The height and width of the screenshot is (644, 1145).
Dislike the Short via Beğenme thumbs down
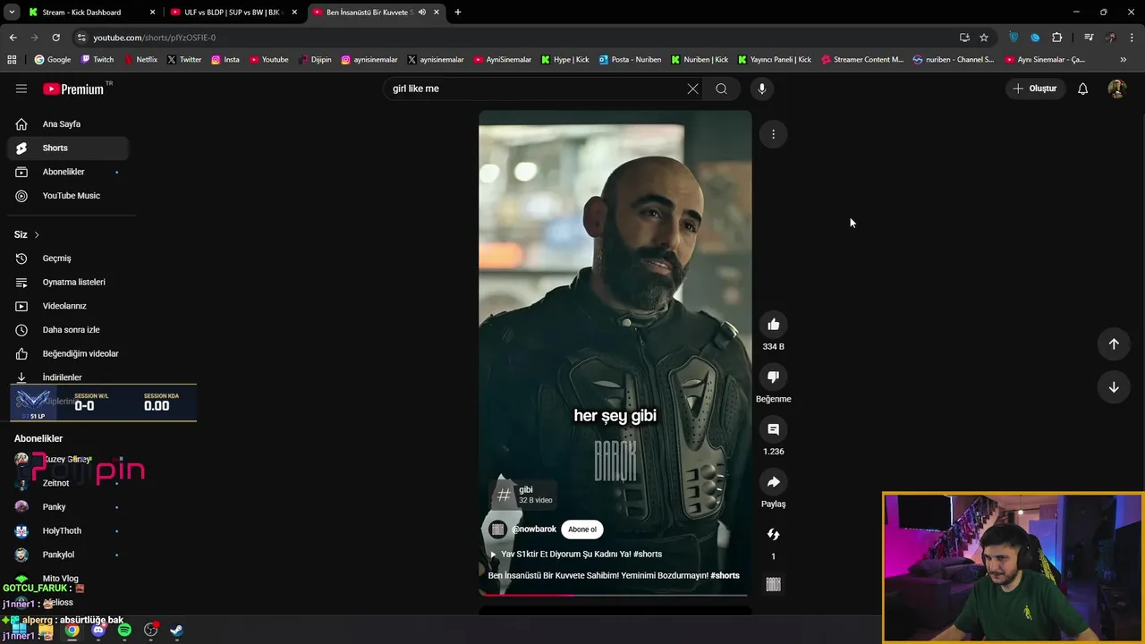click(774, 377)
